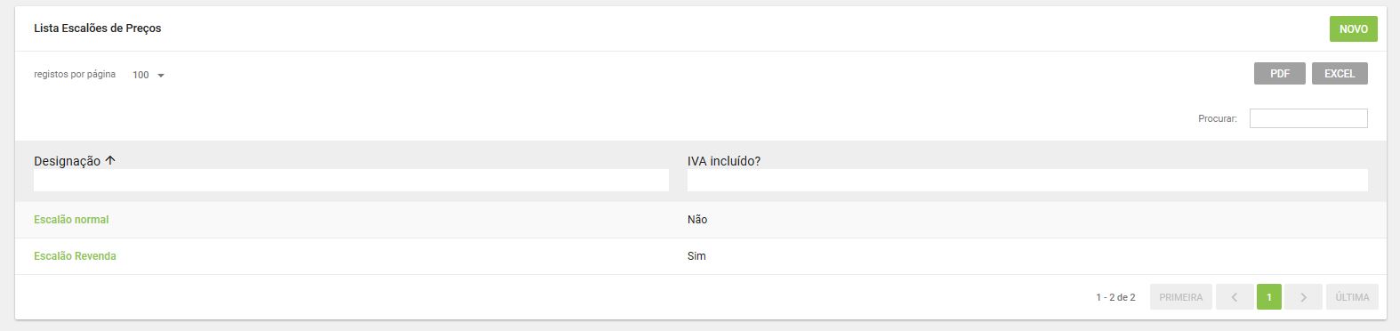
Task: Select the next page chevron
Action: pyautogui.click(x=1303, y=297)
